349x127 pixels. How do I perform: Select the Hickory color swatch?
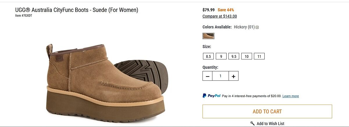click(208, 36)
